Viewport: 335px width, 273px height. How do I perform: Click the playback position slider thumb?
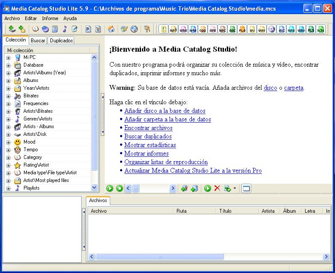(135, 188)
